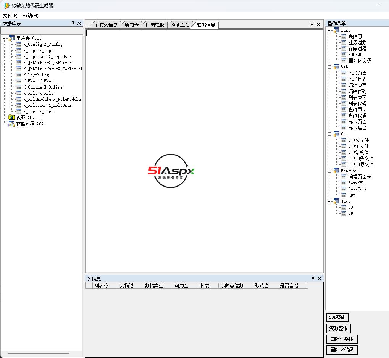Image resolution: width=389 pixels, height=358 pixels.
Task: Select the ResxCode item
Action: point(357,189)
